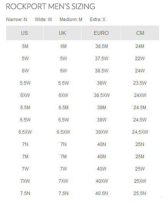
Task: Select the 7.5N US size cell
Action: 25,193
